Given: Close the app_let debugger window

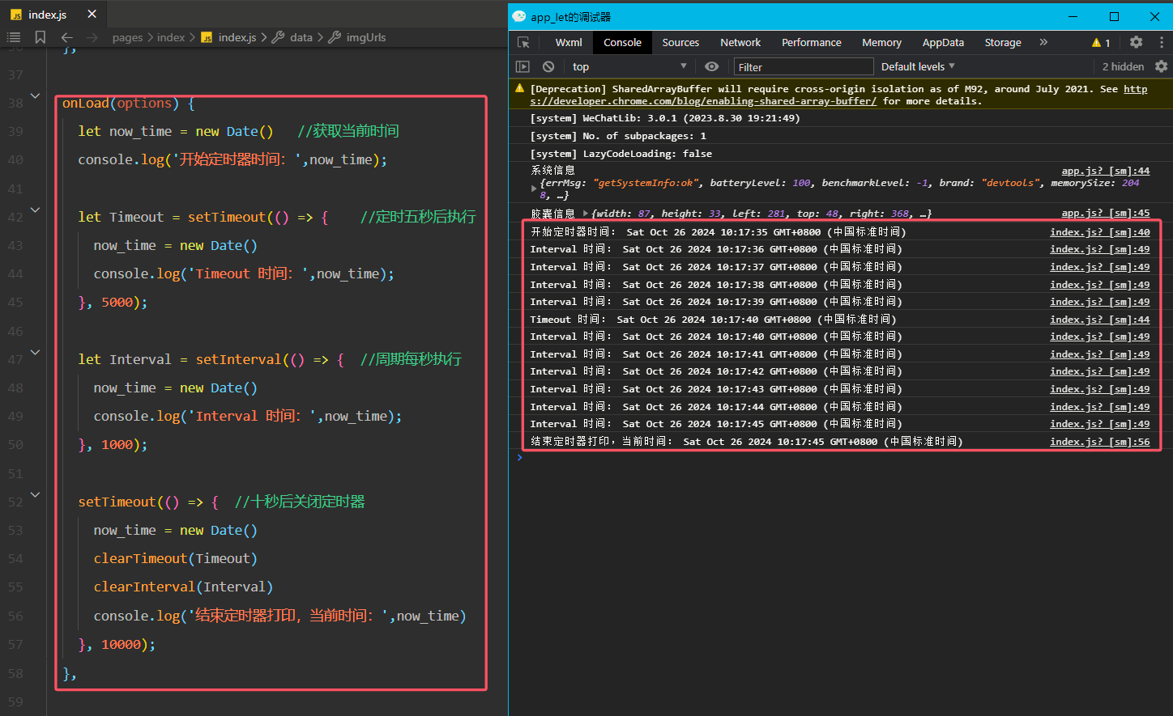Looking at the screenshot, I should click(x=1154, y=16).
